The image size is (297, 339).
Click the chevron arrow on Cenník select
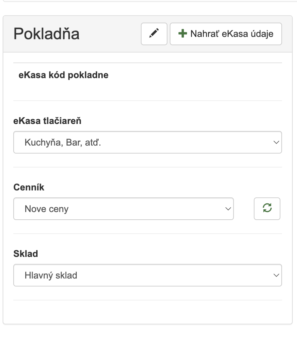228,209
